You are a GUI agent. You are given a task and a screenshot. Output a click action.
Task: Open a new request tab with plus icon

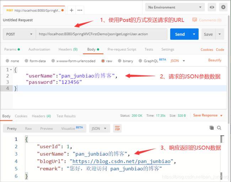click(71, 10)
